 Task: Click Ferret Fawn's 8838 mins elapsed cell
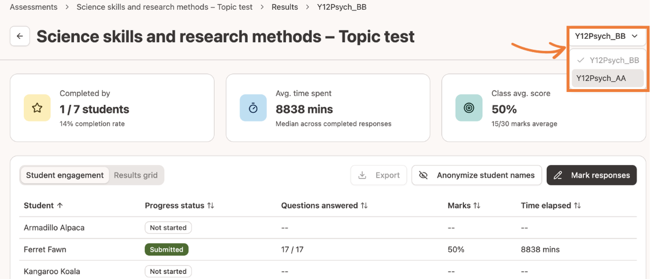(540, 249)
